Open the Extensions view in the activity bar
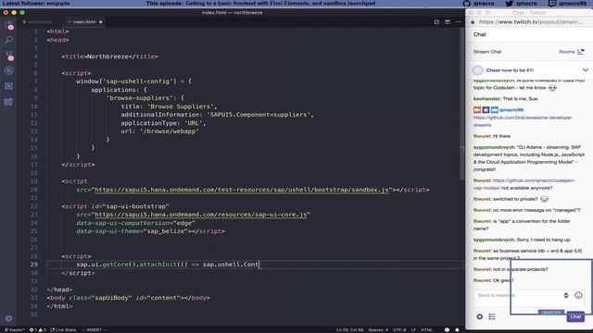The image size is (593, 333). point(9,86)
